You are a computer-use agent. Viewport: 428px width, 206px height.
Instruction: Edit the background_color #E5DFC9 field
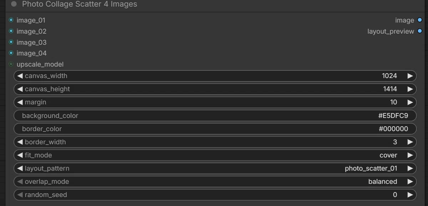[215, 116]
